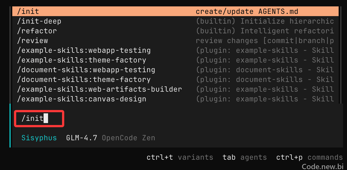Choose /document-skills:theme-factory entry
This screenshot has width=347, height=170.
point(175,79)
